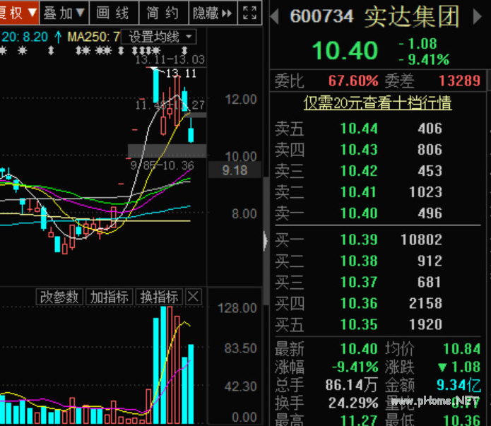Image resolution: width=491 pixels, height=426 pixels.
Task: Go to previous stock with left arrow
Action: pyautogui.click(x=274, y=16)
